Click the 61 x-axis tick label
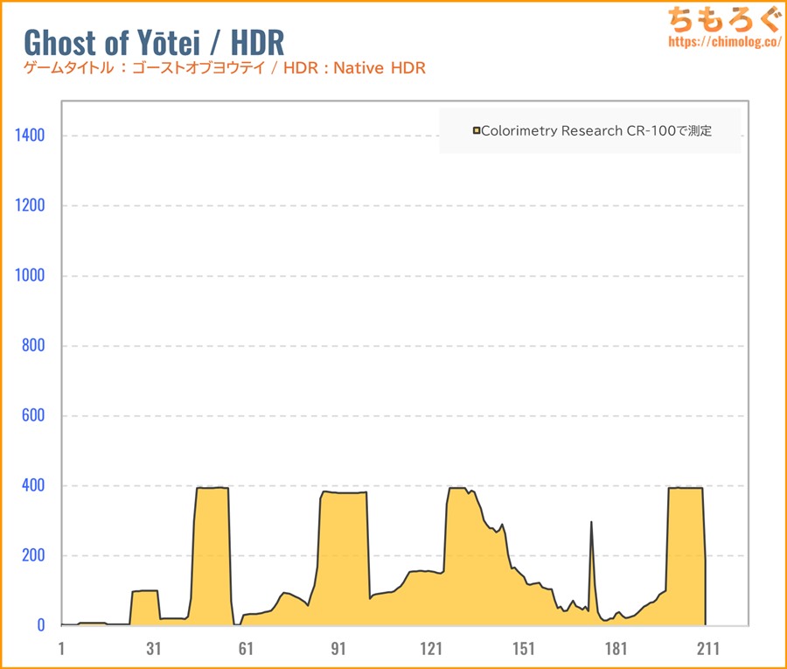The height and width of the screenshot is (669, 787). (246, 648)
